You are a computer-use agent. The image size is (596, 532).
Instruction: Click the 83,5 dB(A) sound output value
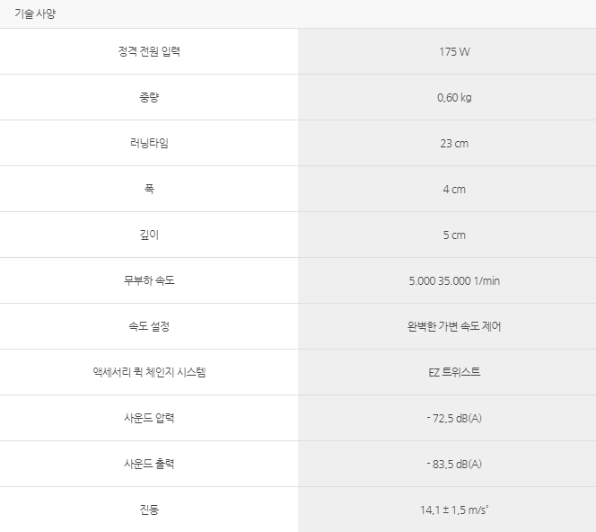tap(454, 464)
